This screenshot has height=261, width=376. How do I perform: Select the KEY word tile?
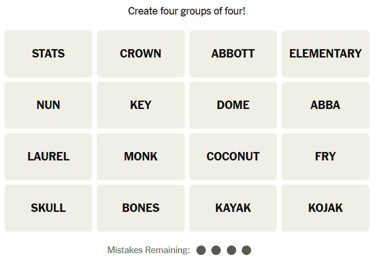[141, 105]
